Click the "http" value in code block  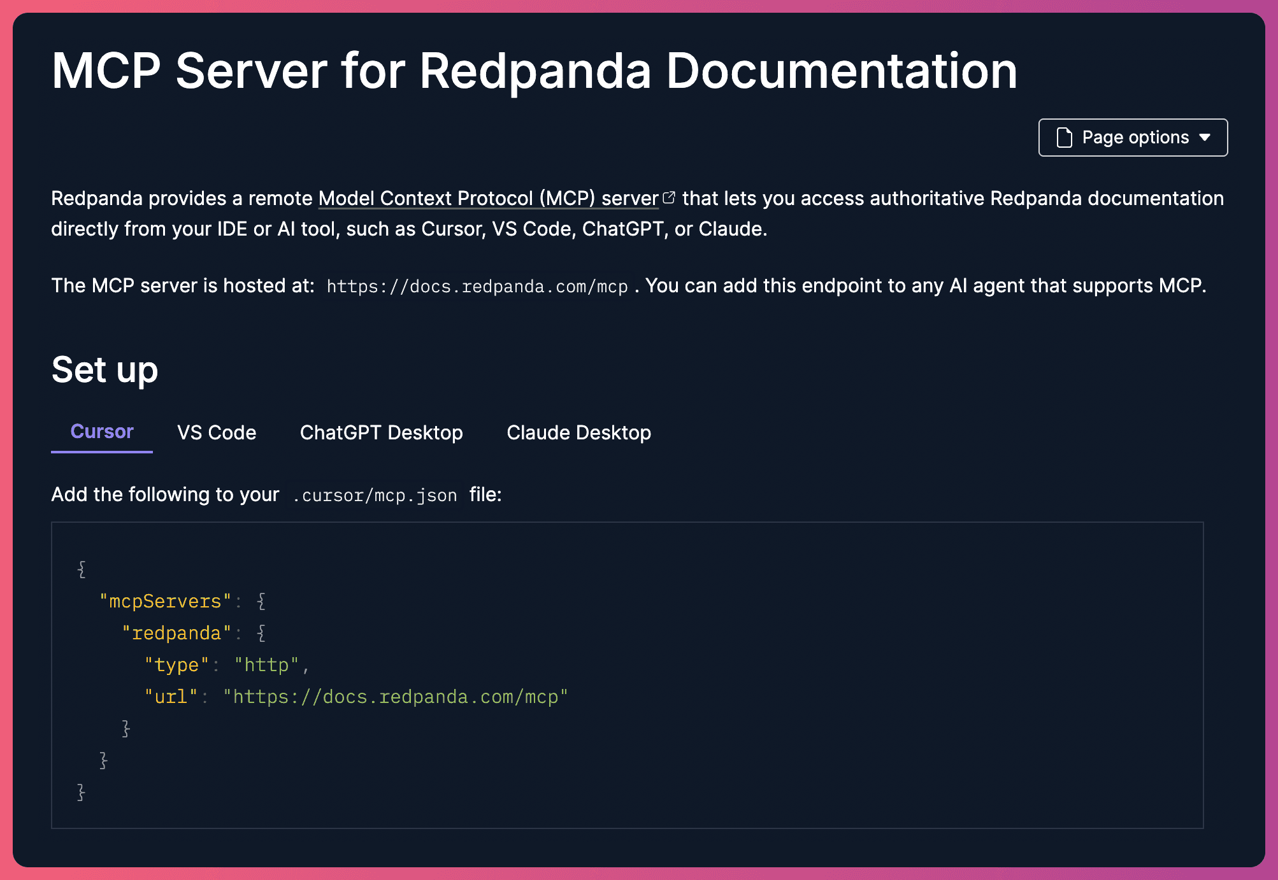click(266, 665)
